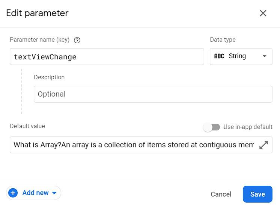Close the Edit parameter dialog
The width and height of the screenshot is (280, 206).
pos(263,13)
